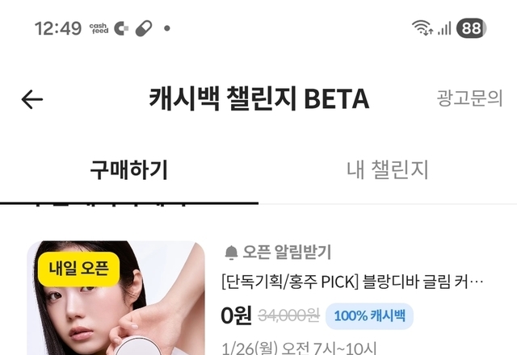The image size is (517, 355).
Task: Tap the notification overflow dot icon
Action: pos(167,28)
